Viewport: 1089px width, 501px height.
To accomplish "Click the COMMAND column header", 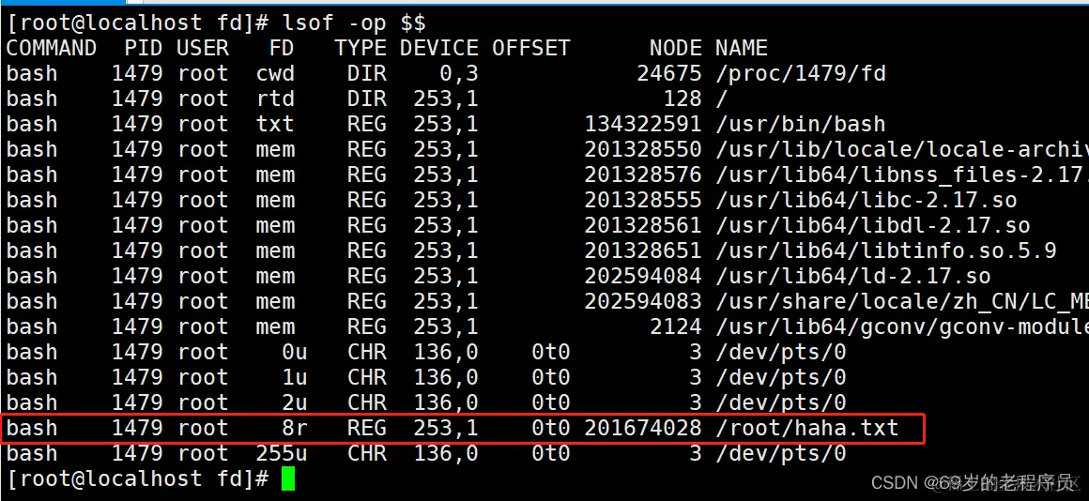I will 52,48.
